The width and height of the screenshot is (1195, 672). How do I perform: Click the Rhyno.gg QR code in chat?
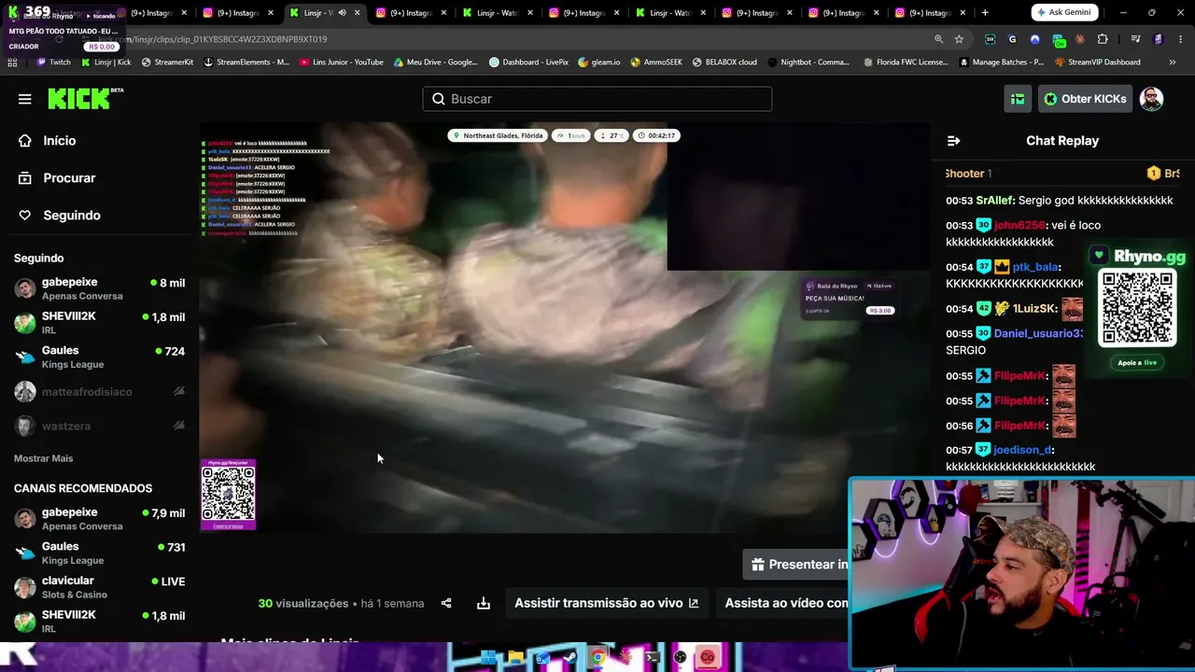coord(1137,309)
